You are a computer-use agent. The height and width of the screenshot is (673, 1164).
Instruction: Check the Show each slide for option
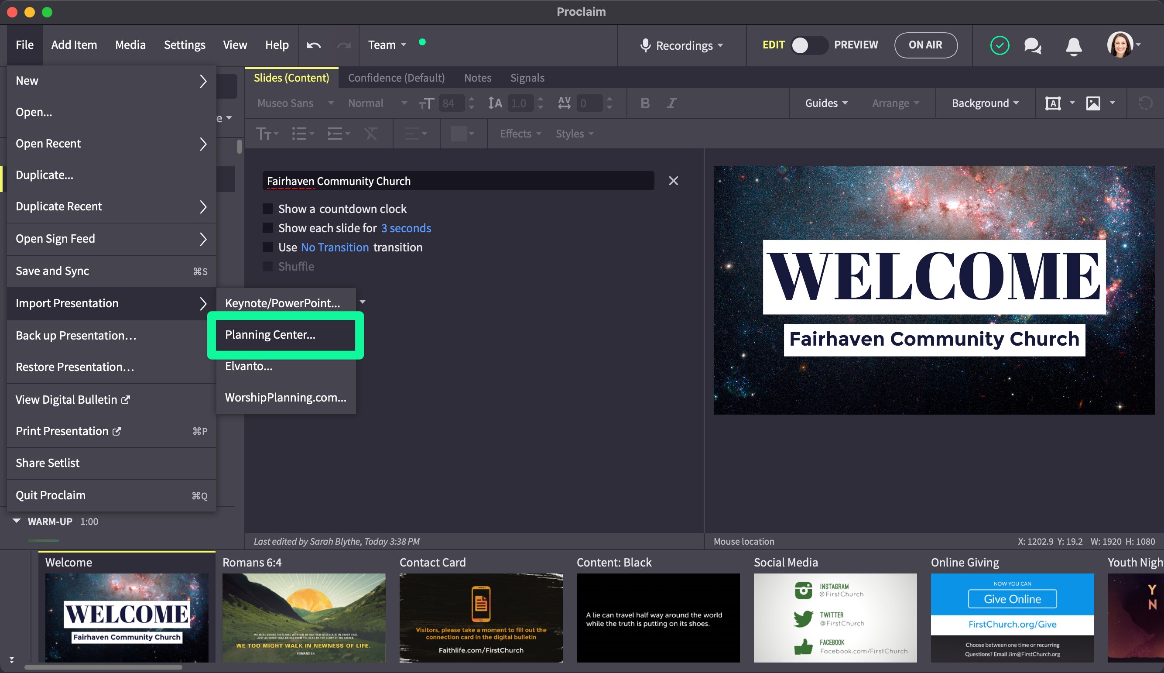pyautogui.click(x=268, y=228)
